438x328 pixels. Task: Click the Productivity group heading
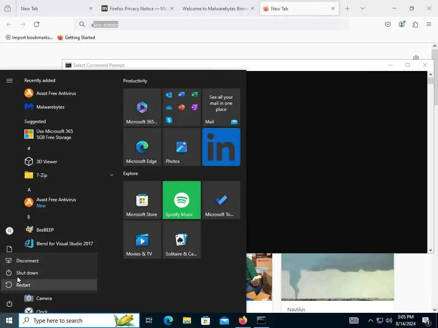[135, 81]
